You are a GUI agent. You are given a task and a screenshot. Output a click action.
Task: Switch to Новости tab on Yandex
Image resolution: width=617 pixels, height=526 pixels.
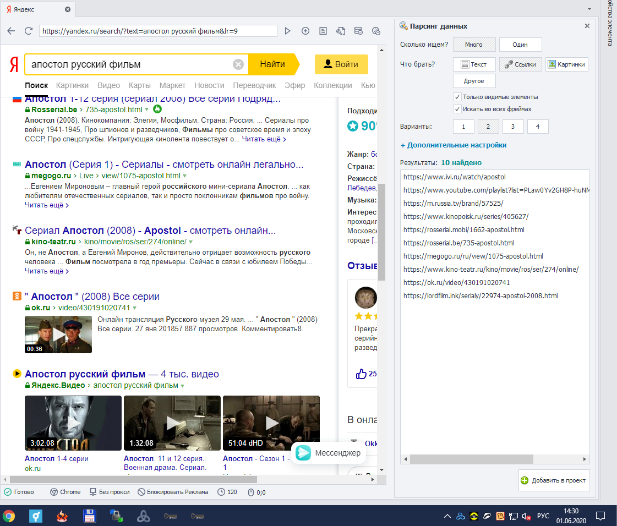pos(209,85)
